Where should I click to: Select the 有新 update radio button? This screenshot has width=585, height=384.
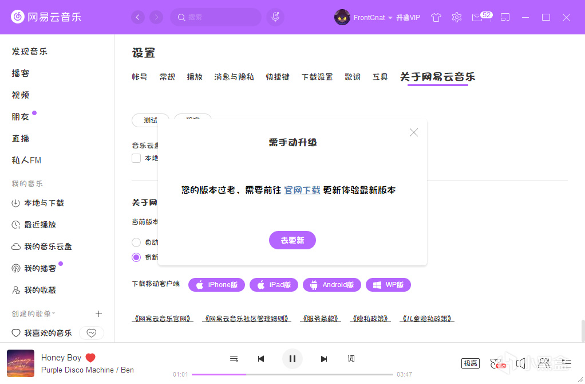(136, 257)
